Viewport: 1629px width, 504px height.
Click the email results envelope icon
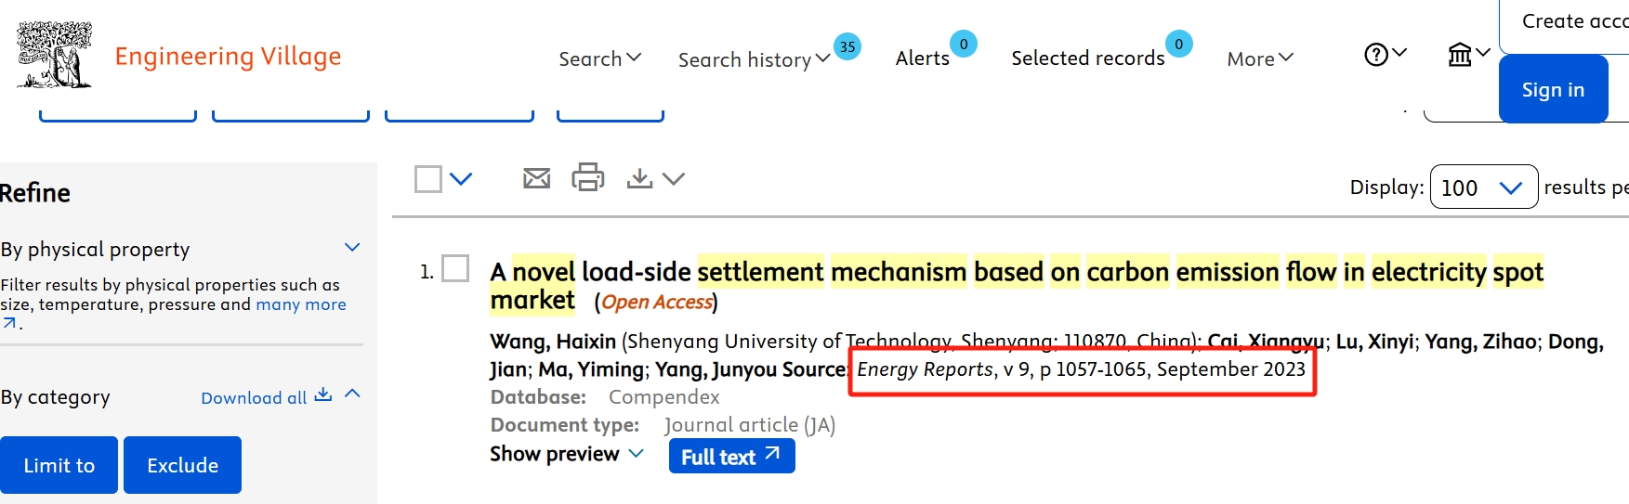[536, 178]
